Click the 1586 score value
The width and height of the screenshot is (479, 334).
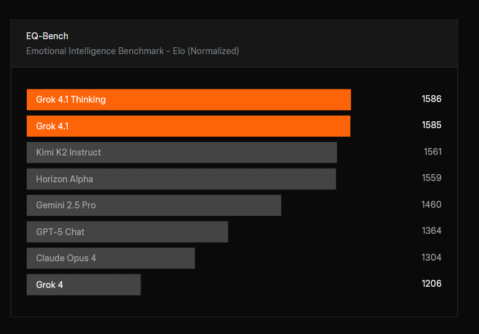click(431, 99)
